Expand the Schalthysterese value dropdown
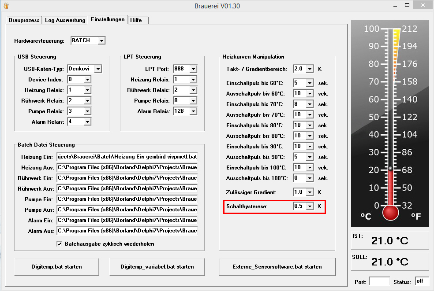This screenshot has height=291, width=434. coord(310,206)
